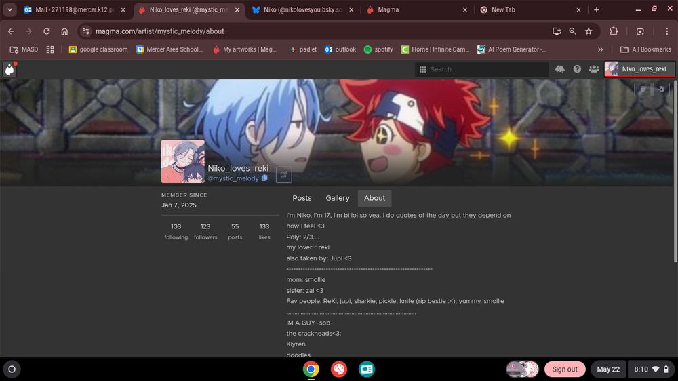
Task: Switch to the Niko bsky browser tab
Action: coord(302,9)
